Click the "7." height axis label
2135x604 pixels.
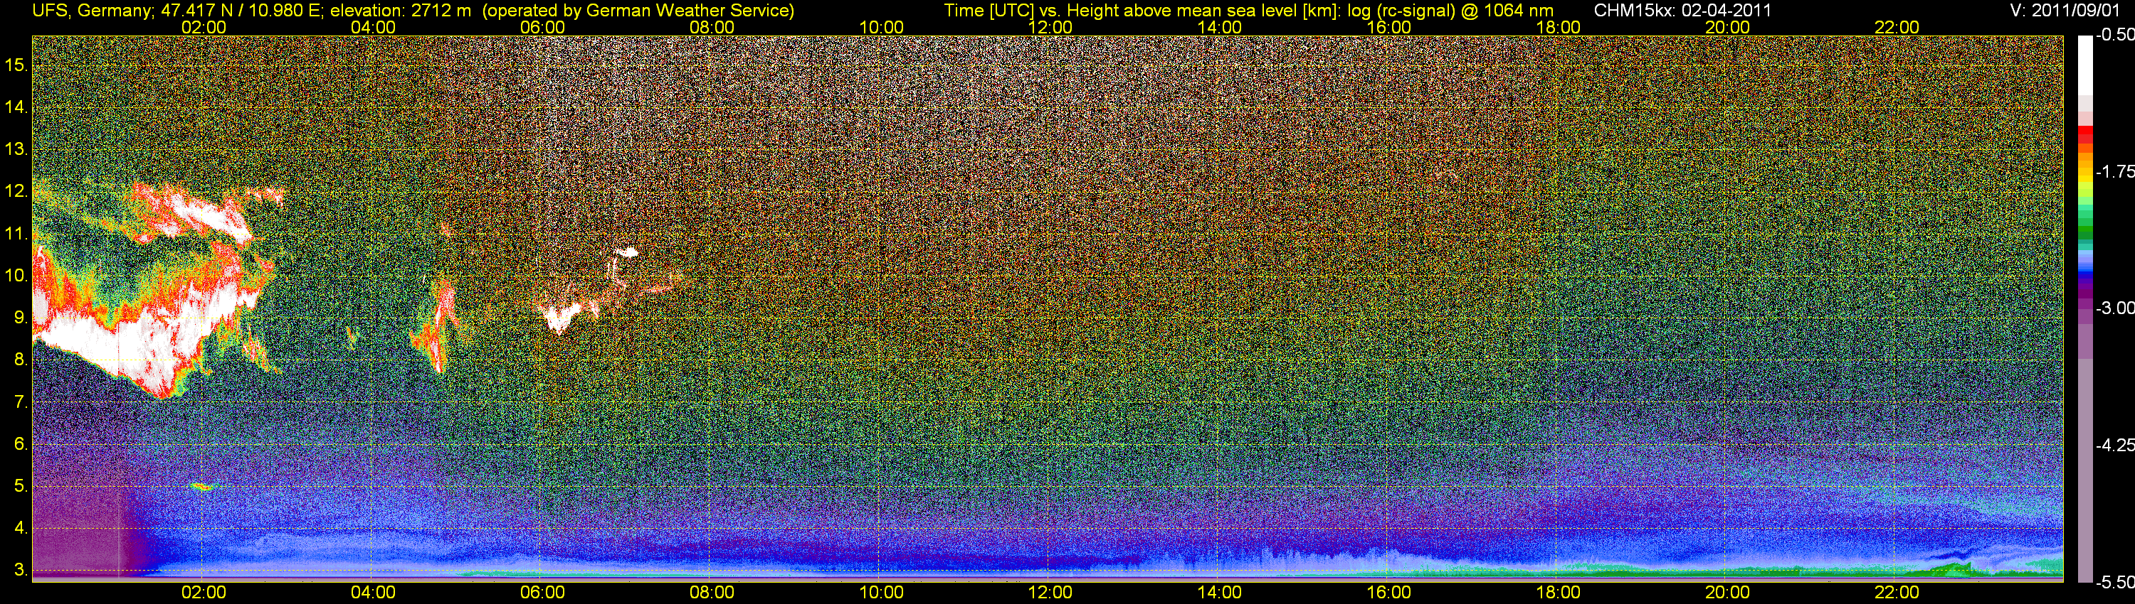[x=21, y=402]
